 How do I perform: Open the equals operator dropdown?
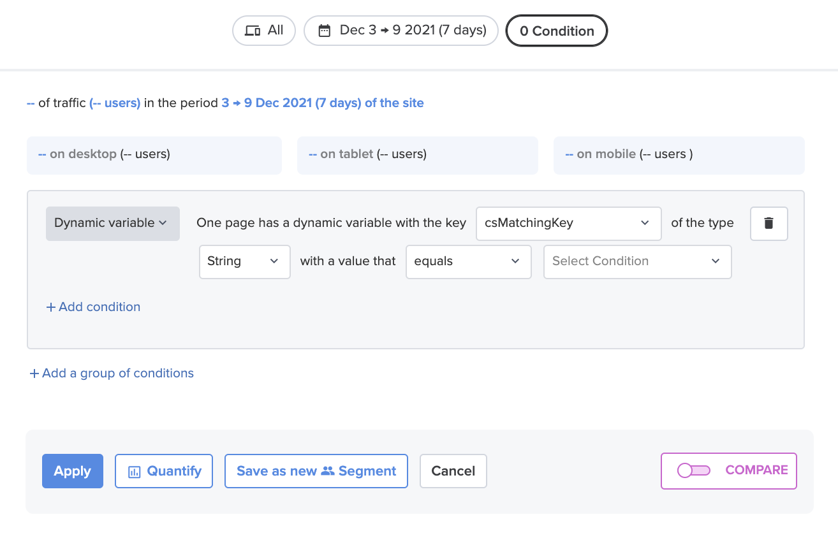[x=469, y=261]
